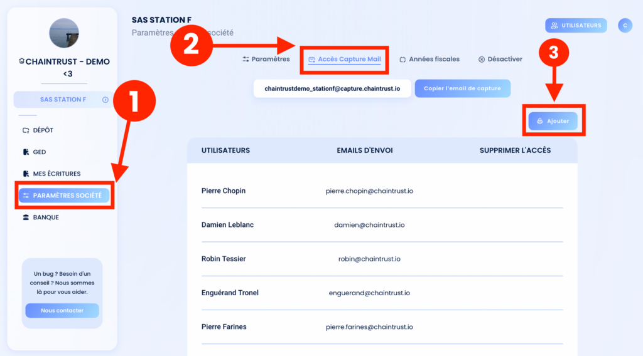Open the Années fiscales tab
This screenshot has width=643, height=356.
coord(430,59)
